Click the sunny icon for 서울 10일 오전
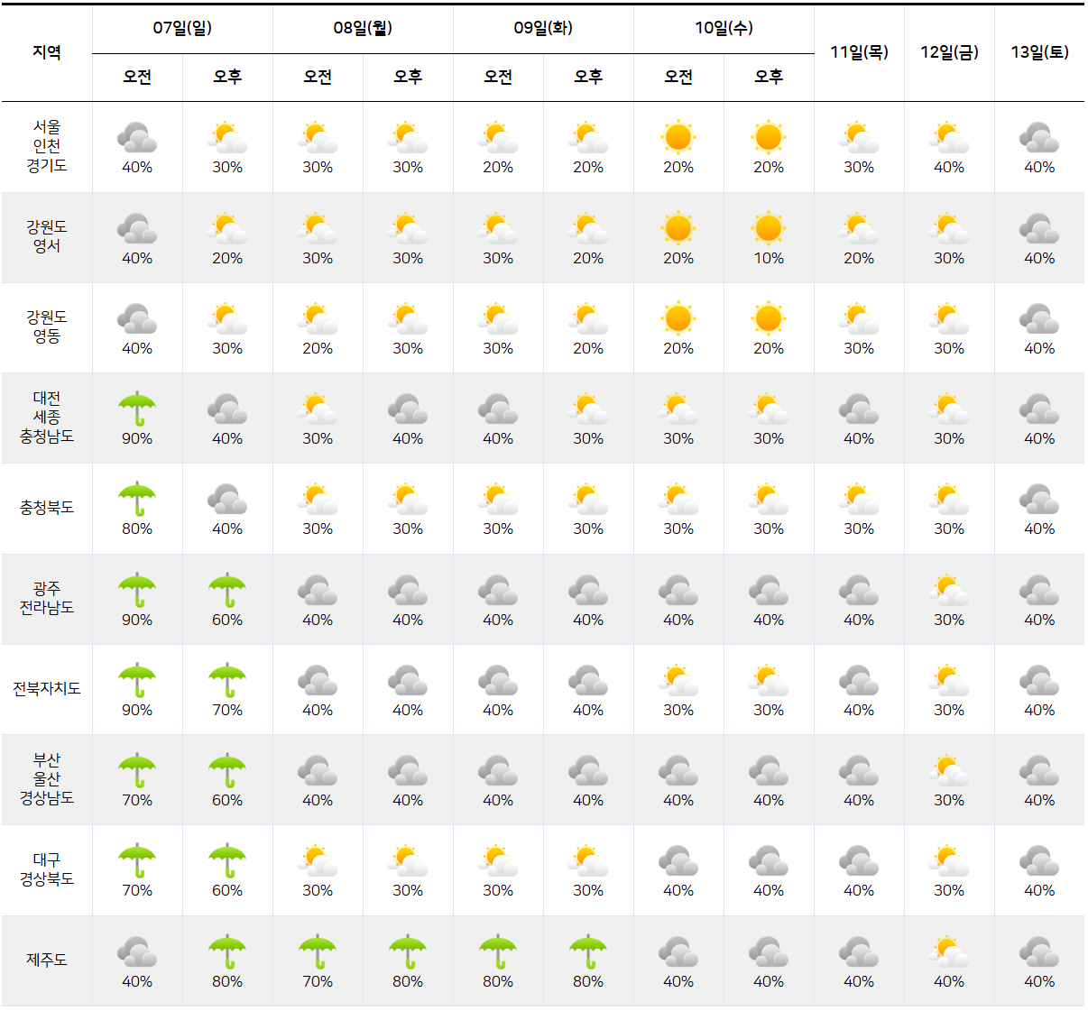The width and height of the screenshot is (1088, 1011). (678, 138)
